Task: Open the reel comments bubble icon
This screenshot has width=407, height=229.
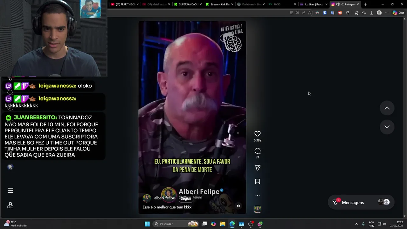Action: tap(258, 151)
